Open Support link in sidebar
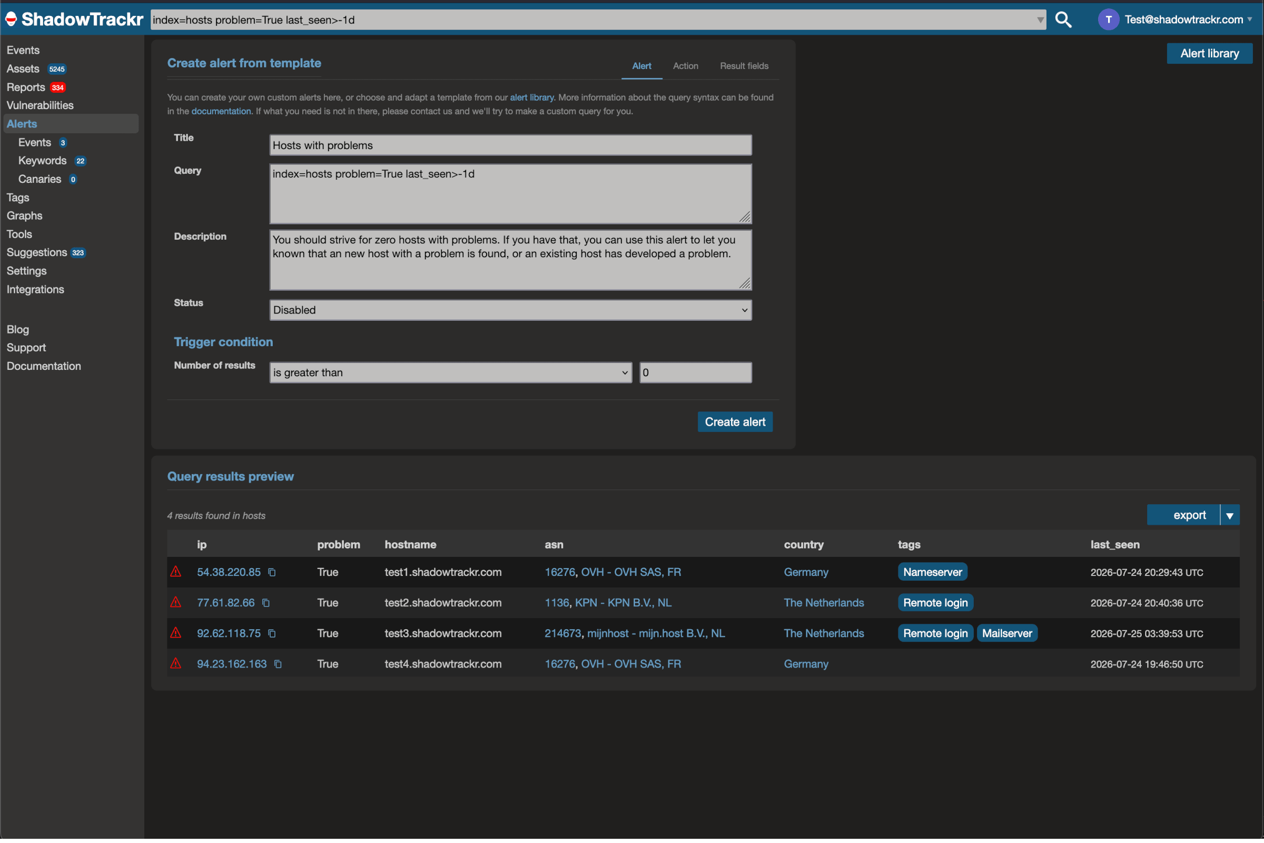 26,348
